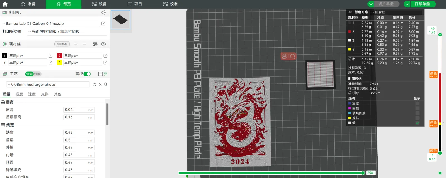Viewport: 446px width, 178px height.
Task: Open the home screen icon
Action: pyautogui.click(x=5, y=4)
